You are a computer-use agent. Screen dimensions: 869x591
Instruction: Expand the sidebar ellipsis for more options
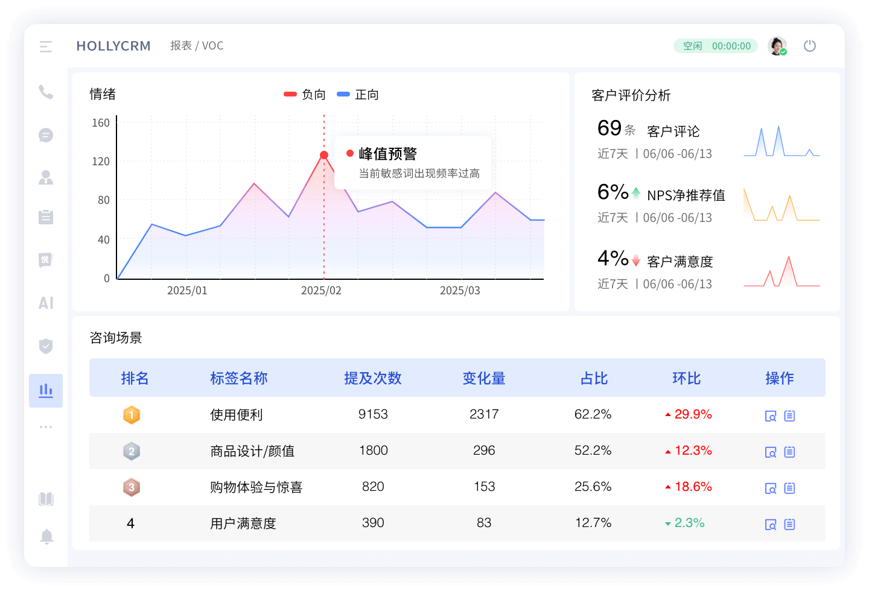pos(45,426)
